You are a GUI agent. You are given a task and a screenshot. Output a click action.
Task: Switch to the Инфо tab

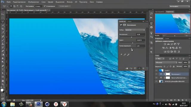coord(130,21)
